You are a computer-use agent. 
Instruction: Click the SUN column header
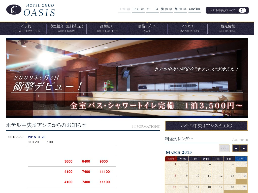(171, 159)
